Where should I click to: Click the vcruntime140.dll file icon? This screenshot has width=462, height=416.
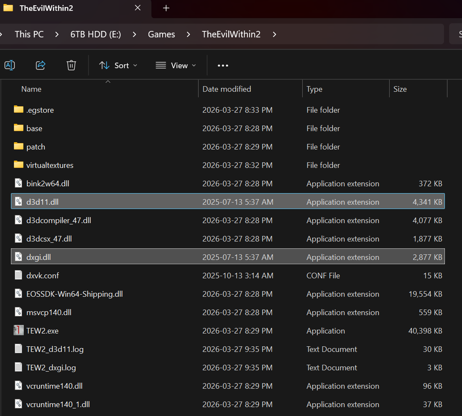(19, 386)
